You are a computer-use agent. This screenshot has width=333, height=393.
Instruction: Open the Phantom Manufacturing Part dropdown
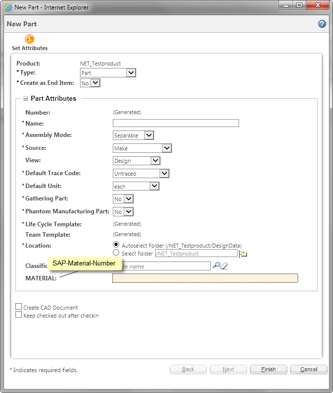123,212
